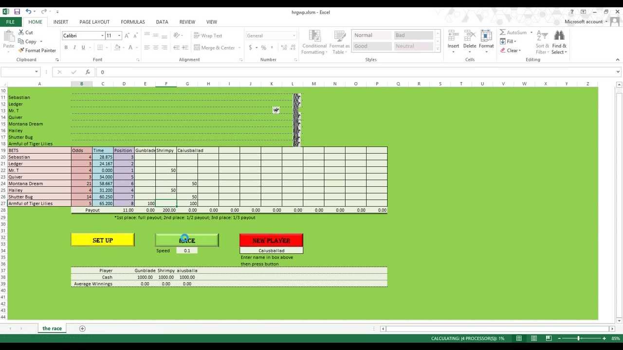Decrease font size with the small A icon
The height and width of the screenshot is (350, 623).
[x=136, y=35]
